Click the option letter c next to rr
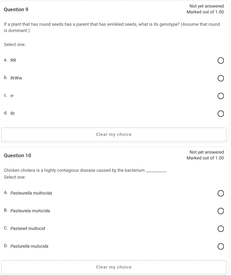This screenshot has width=231, height=276. coord(5,95)
